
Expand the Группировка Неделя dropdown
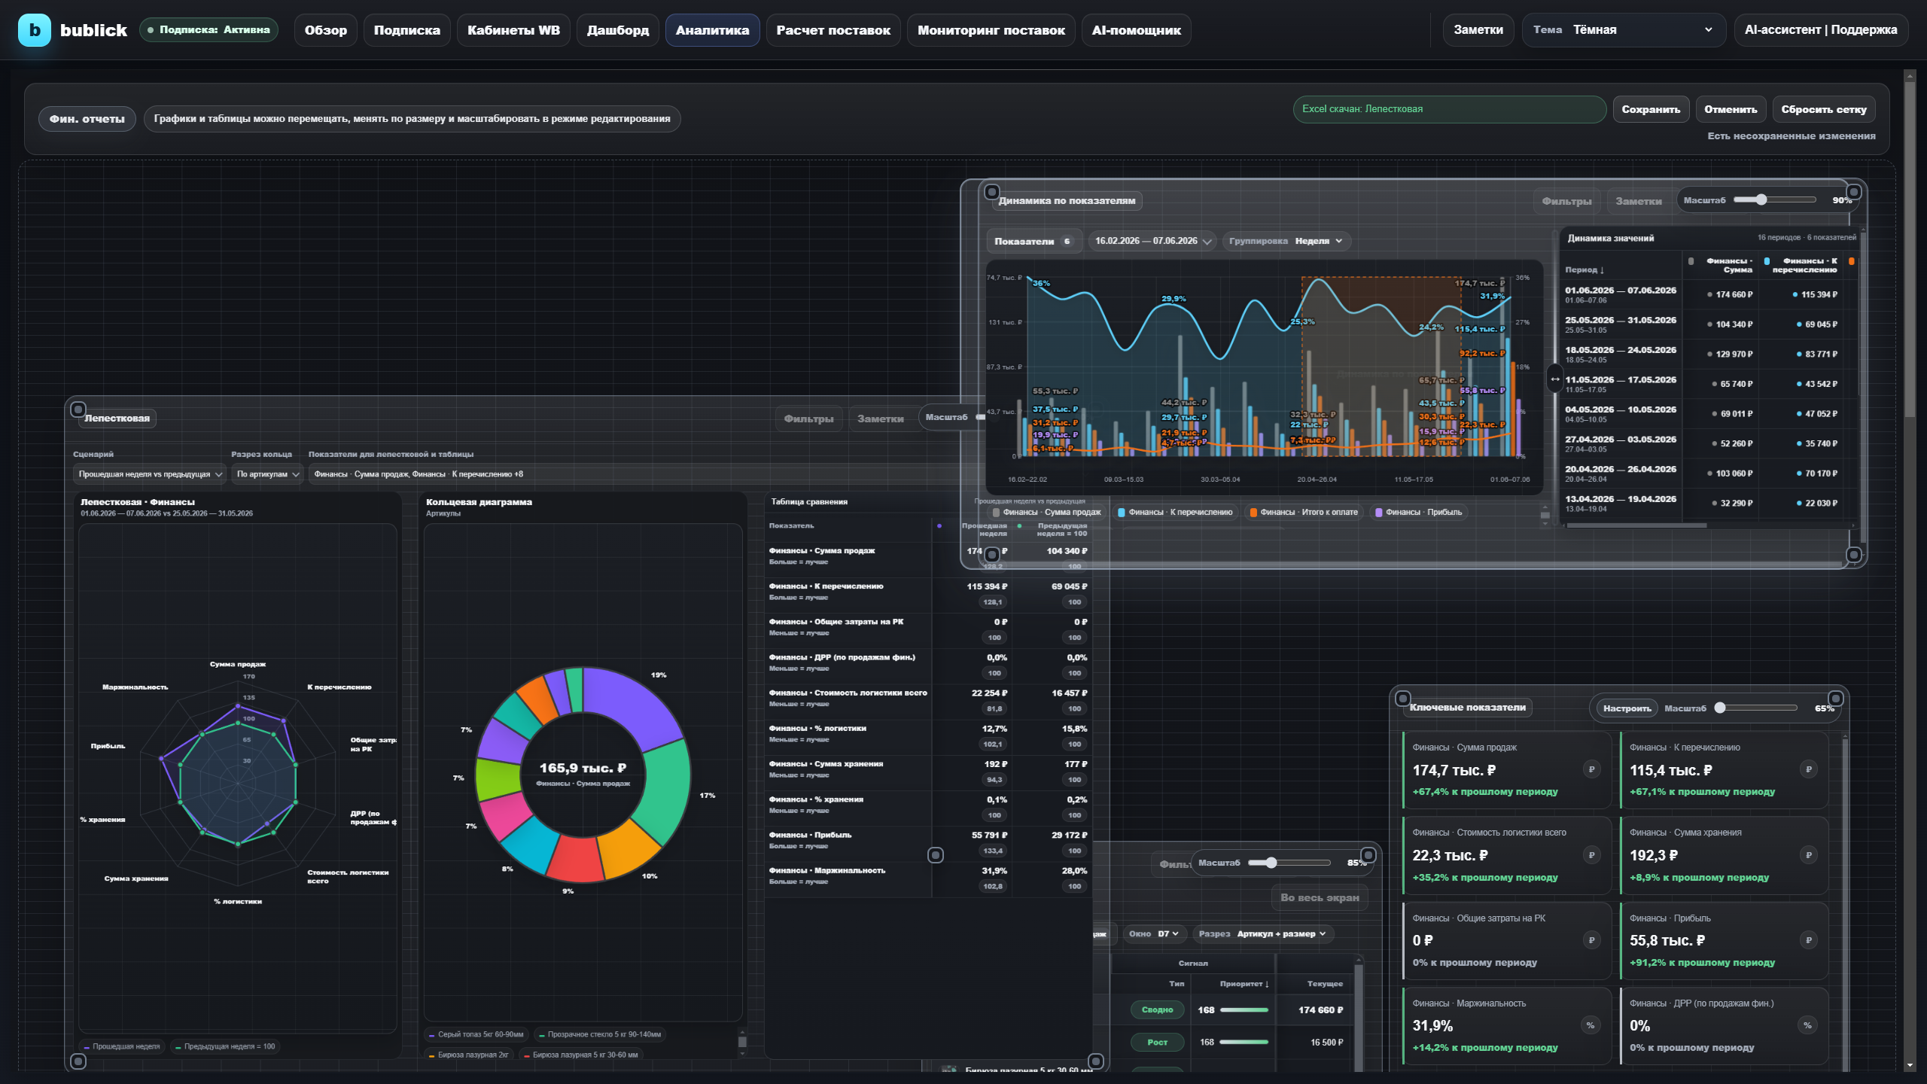point(1286,241)
